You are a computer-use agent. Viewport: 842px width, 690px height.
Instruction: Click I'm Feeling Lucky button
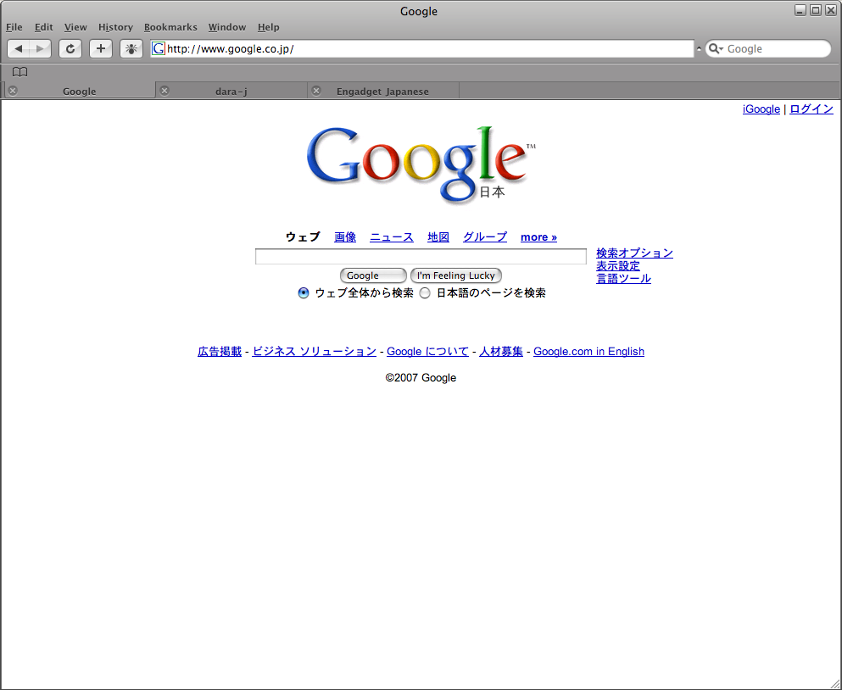(x=456, y=275)
